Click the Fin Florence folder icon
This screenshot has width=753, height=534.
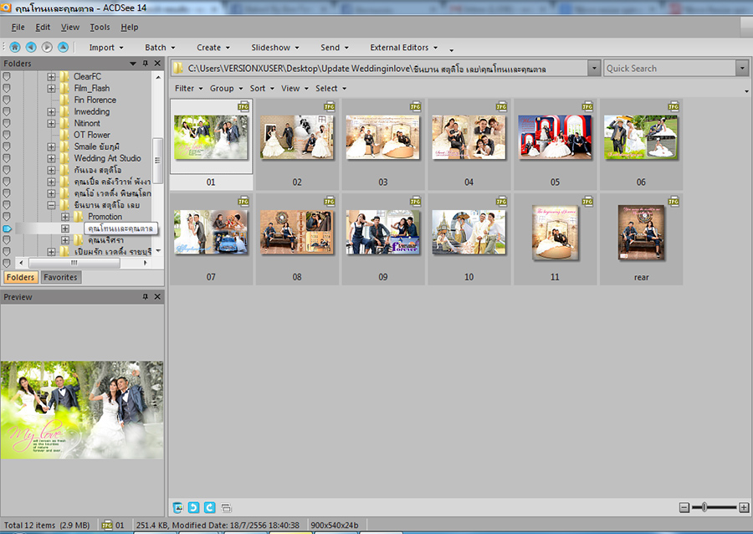64,100
